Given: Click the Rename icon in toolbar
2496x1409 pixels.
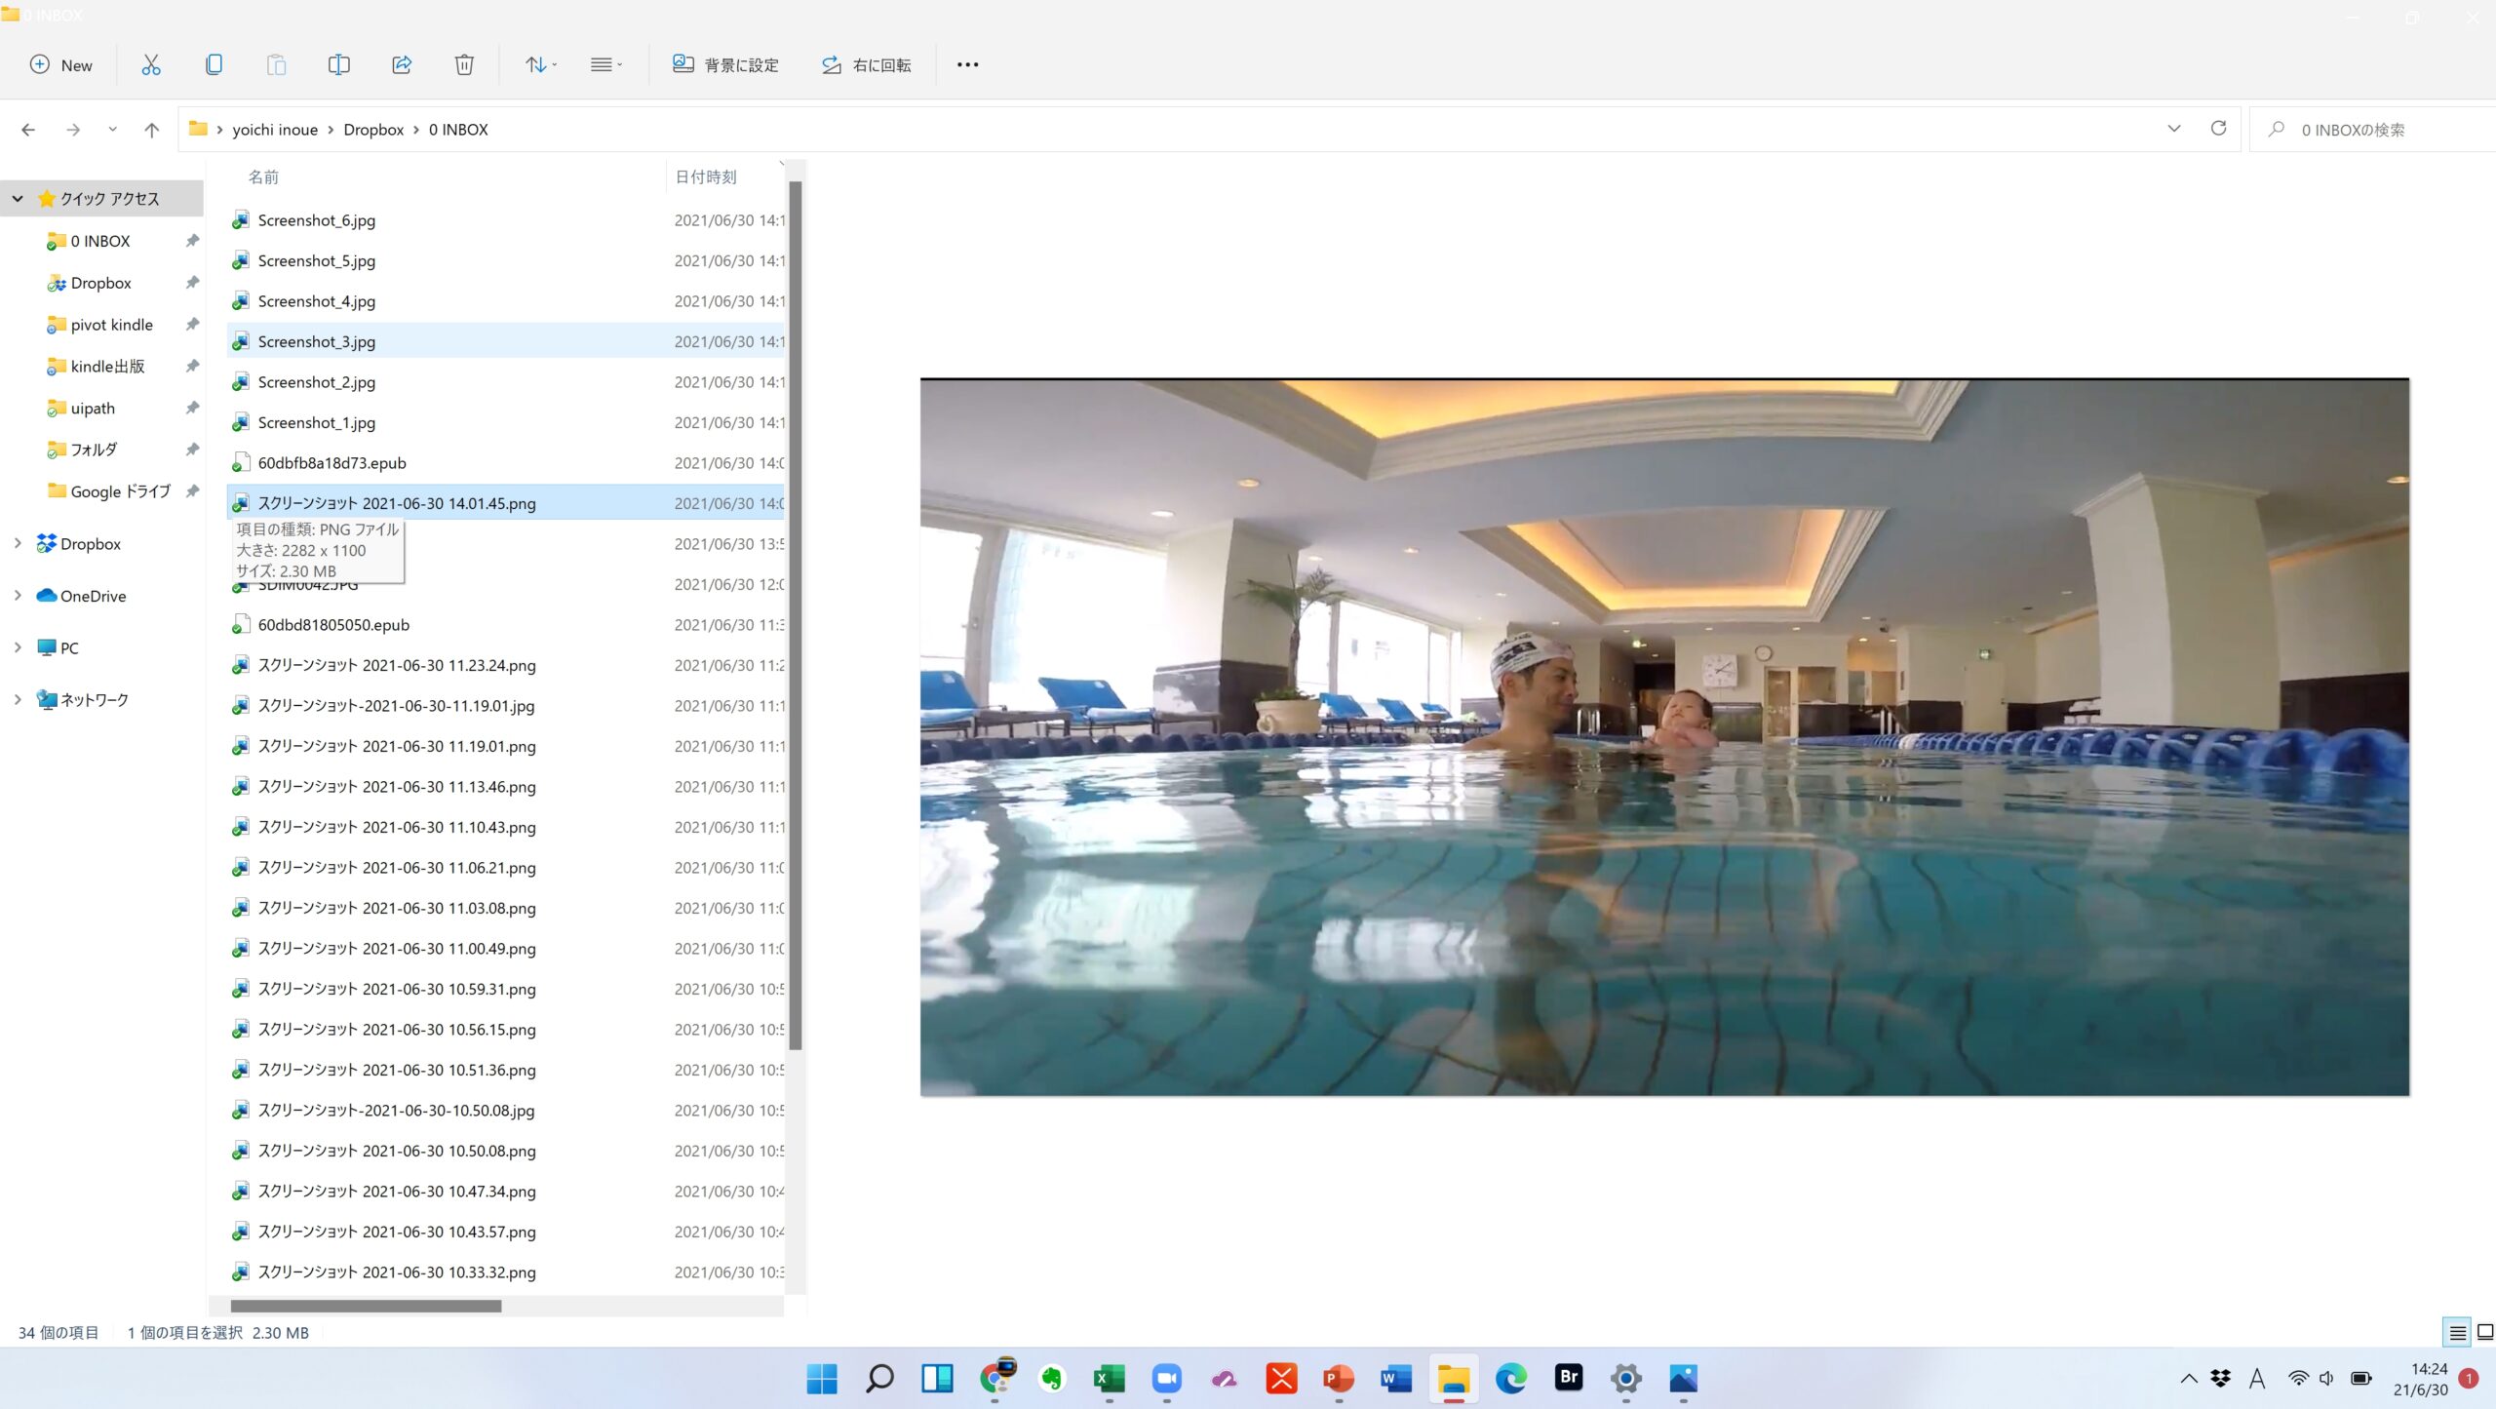Looking at the screenshot, I should point(338,64).
